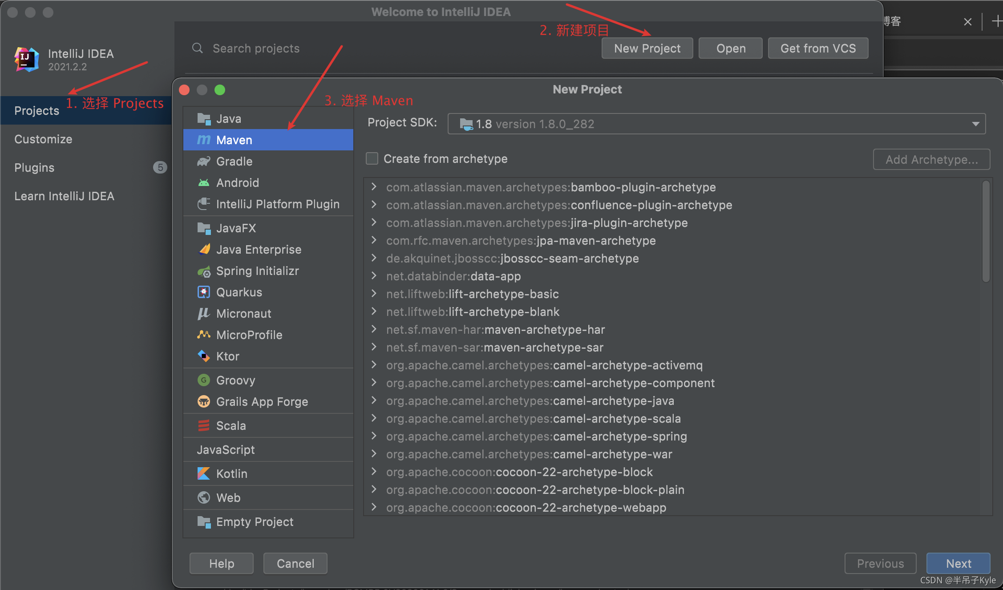
Task: Choose Gradle project type label
Action: coord(234,162)
